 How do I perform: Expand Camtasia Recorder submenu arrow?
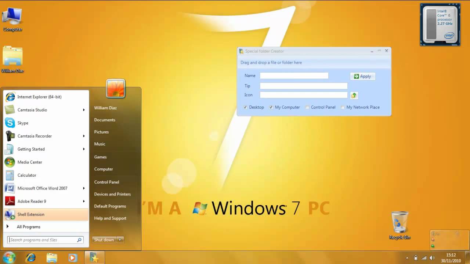[x=84, y=136]
